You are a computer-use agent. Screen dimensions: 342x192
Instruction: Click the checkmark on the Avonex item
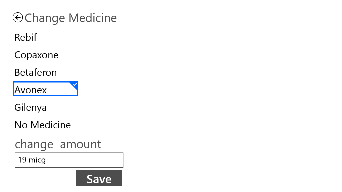coord(75,85)
